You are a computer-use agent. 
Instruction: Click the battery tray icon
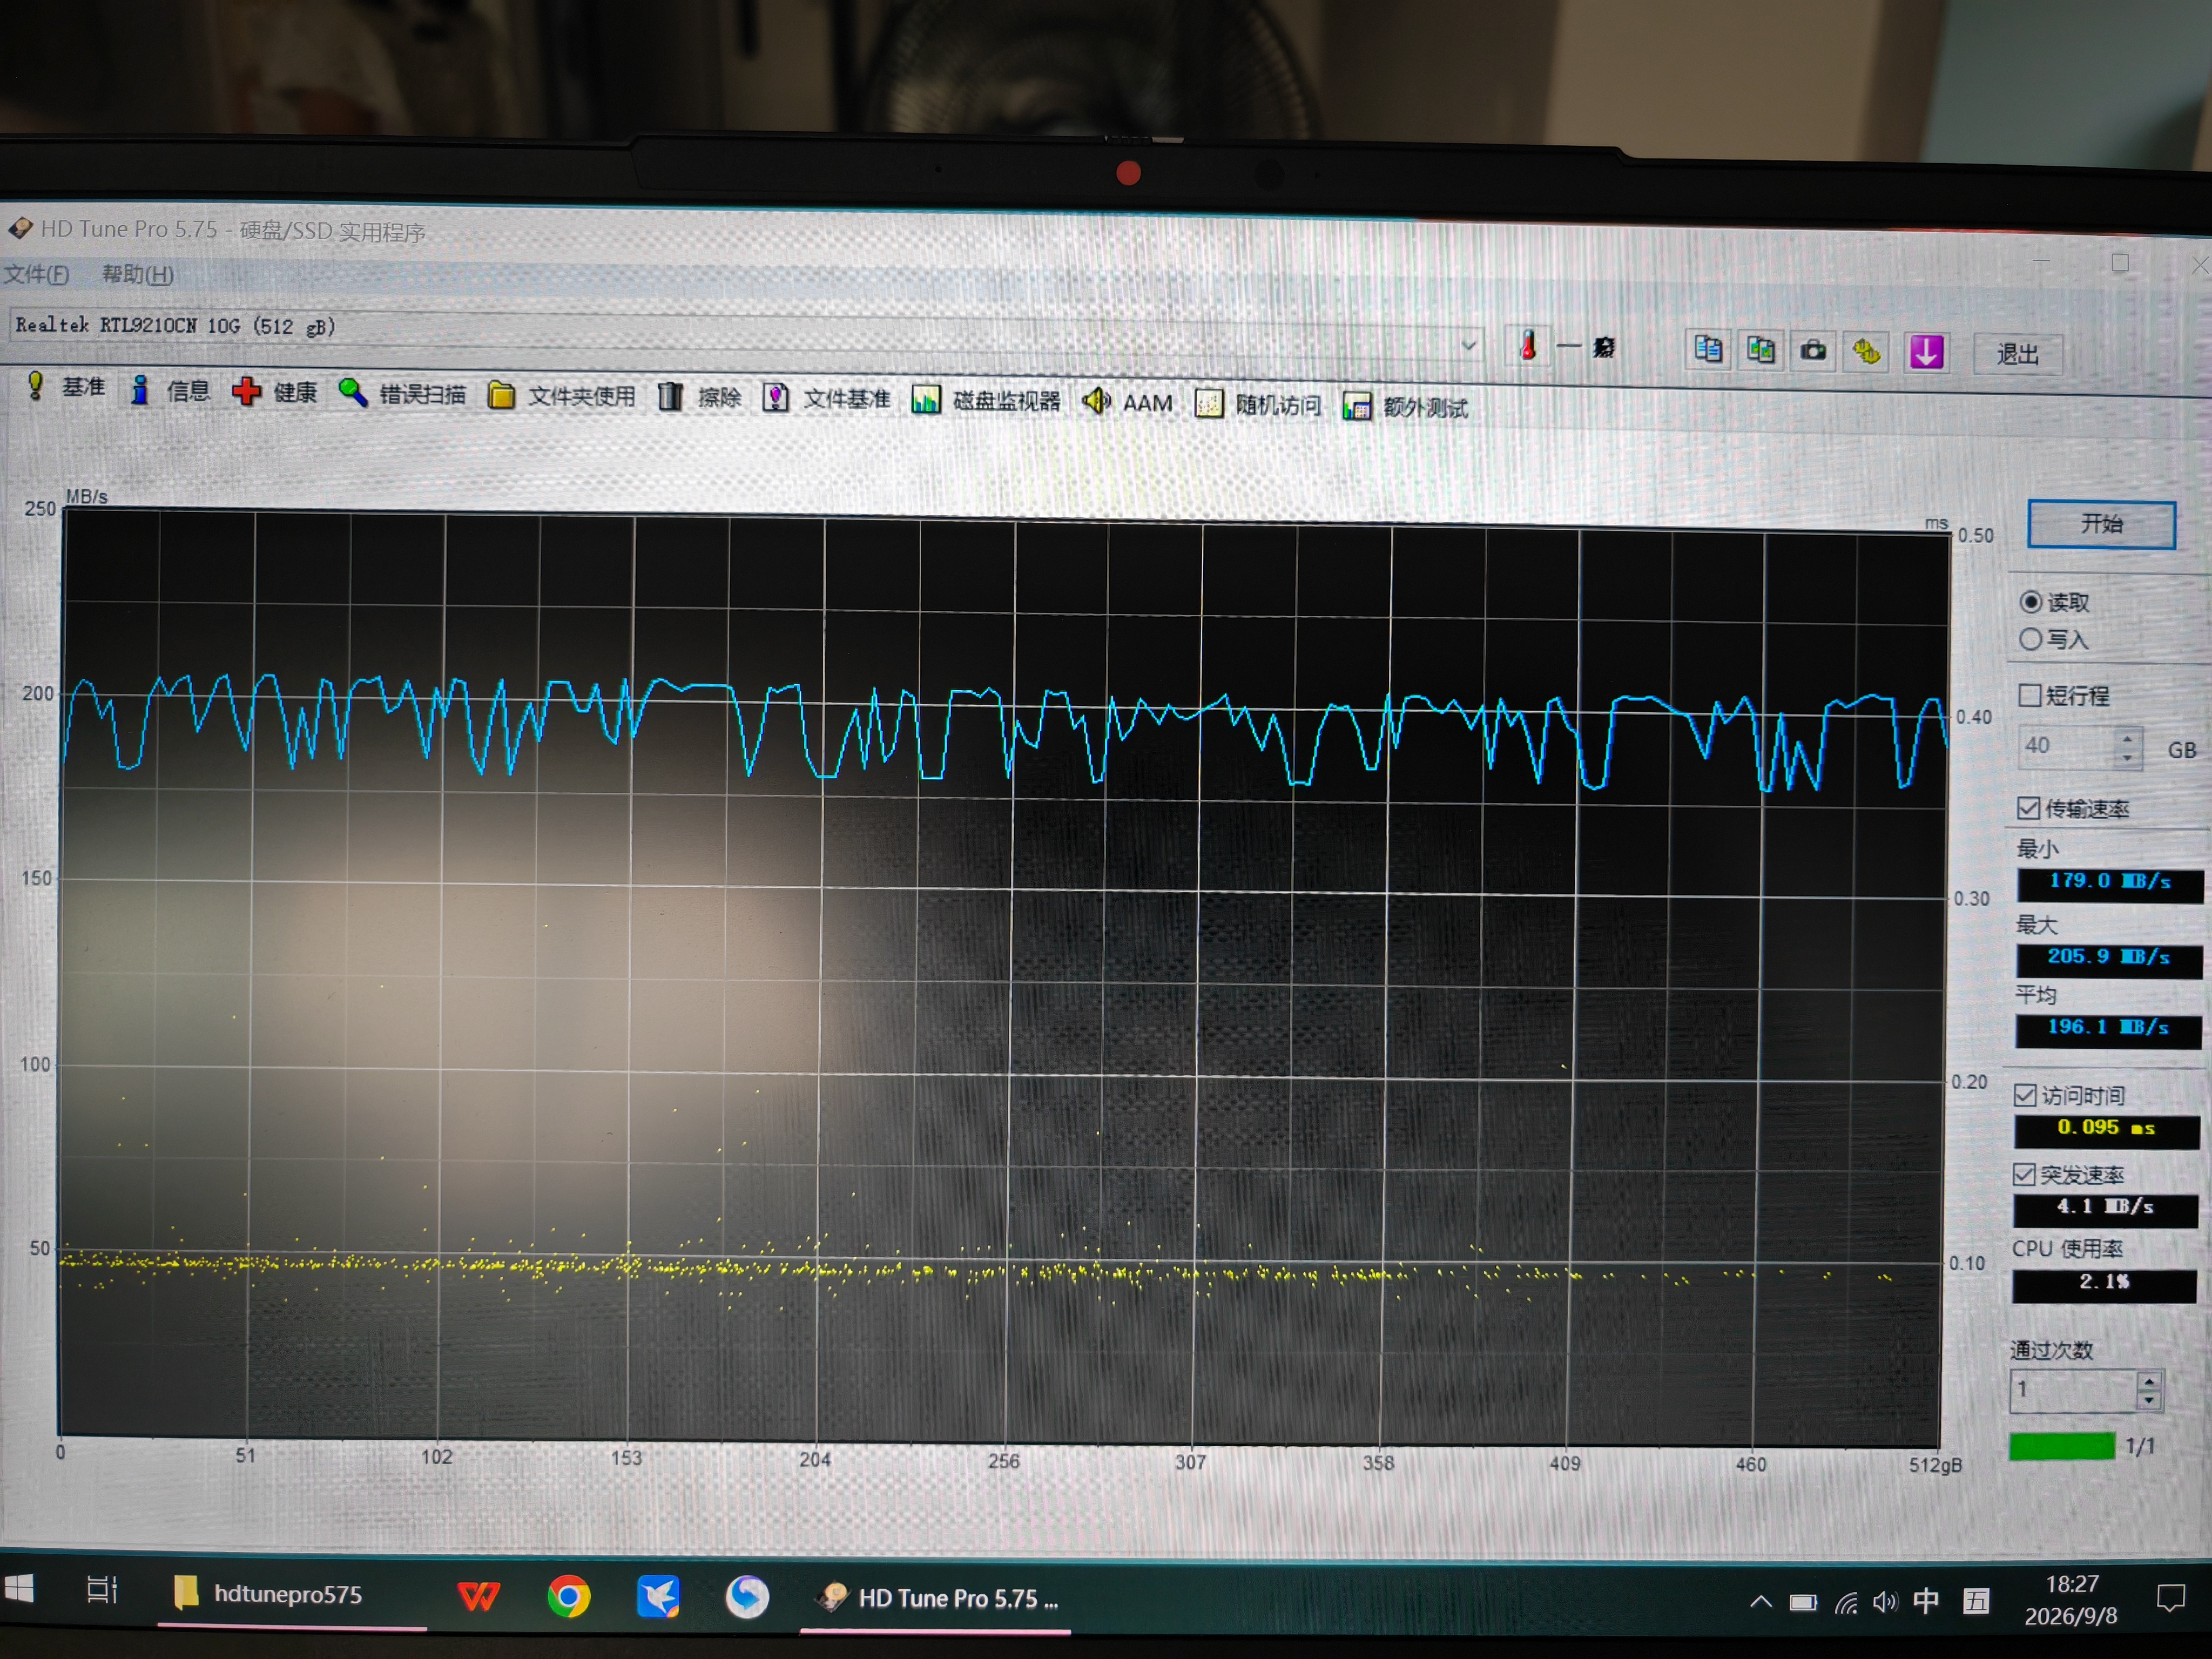[1803, 1603]
